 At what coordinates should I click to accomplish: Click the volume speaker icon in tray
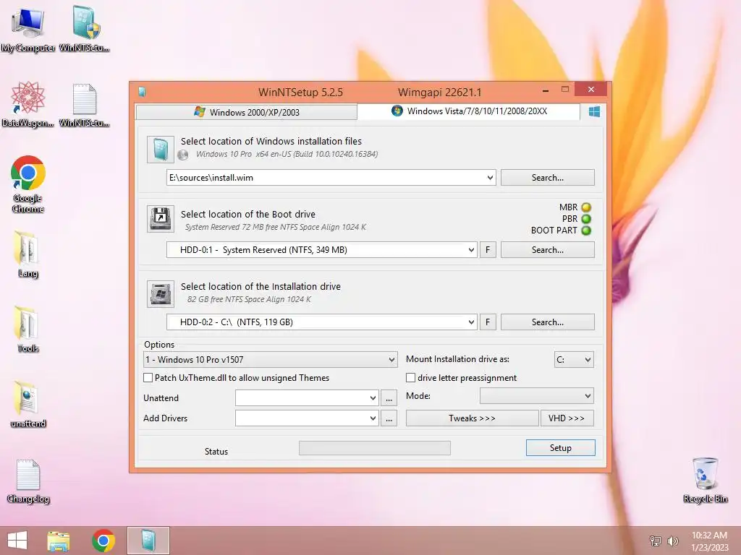point(672,541)
